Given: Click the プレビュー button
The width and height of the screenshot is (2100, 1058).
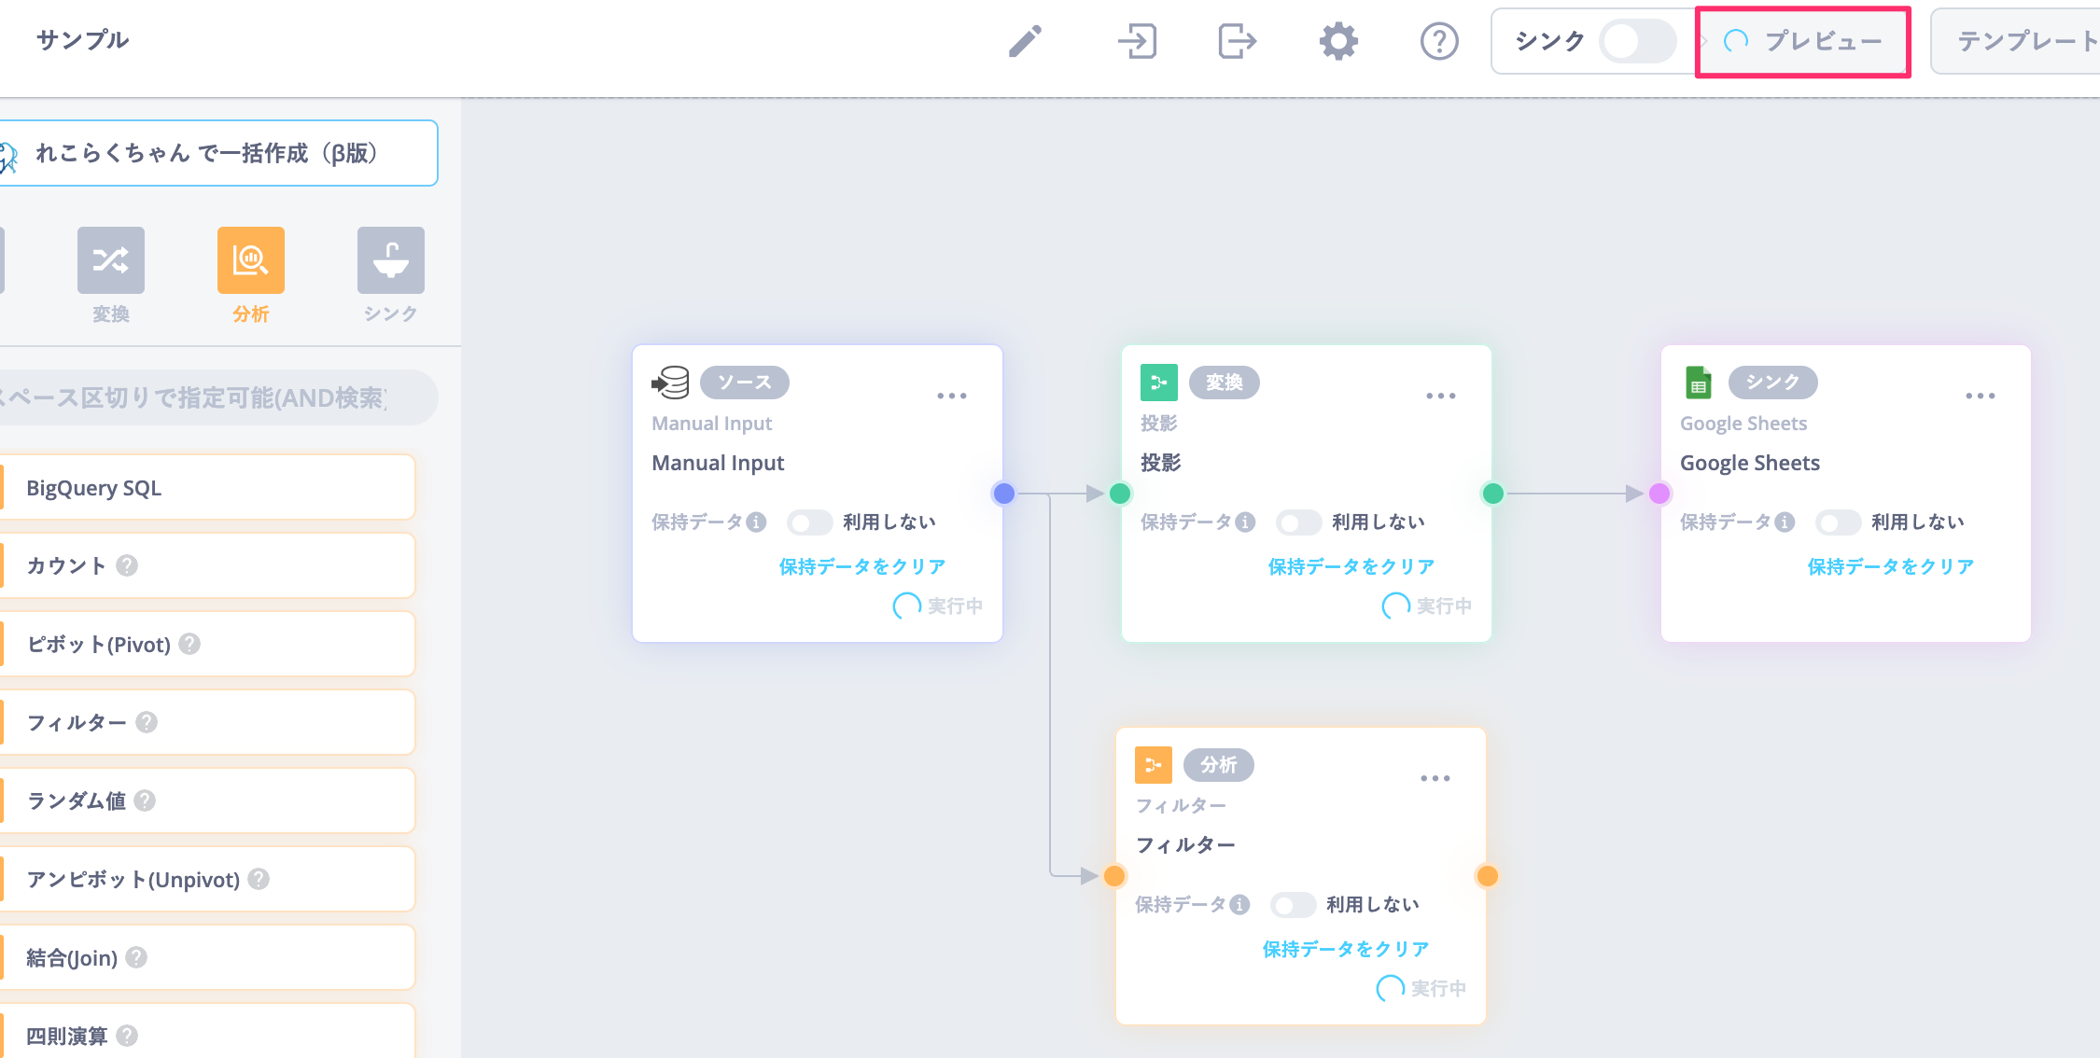Looking at the screenshot, I should point(1803,41).
